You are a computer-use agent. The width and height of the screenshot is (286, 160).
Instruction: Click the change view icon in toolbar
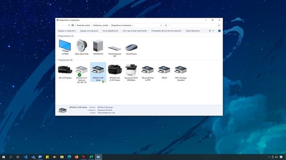210,31
